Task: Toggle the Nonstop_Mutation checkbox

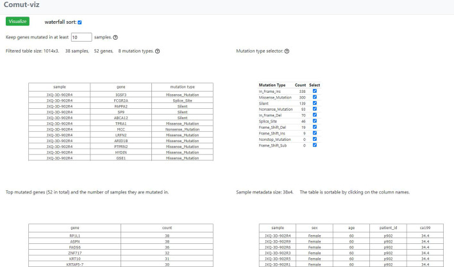Action: click(314, 140)
